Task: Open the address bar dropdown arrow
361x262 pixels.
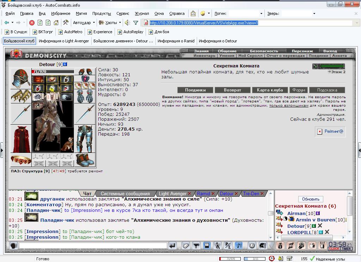Action: pyautogui.click(x=357, y=23)
